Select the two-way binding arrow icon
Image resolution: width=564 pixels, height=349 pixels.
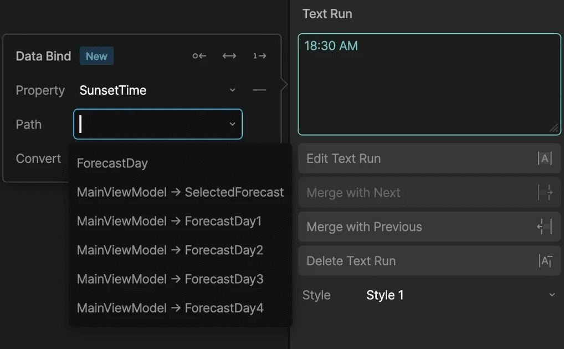coord(229,56)
